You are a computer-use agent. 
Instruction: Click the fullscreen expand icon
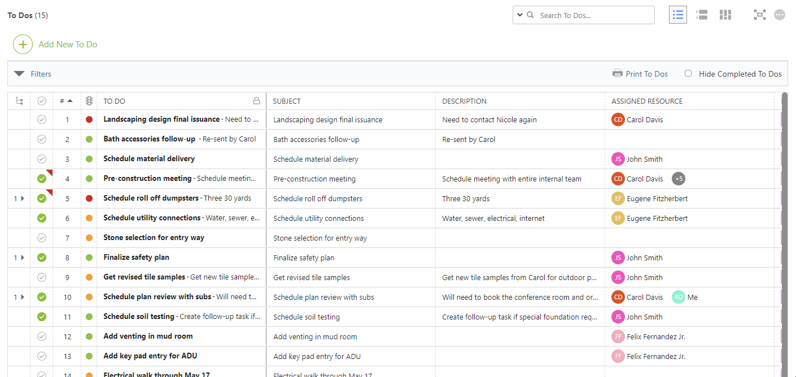759,15
